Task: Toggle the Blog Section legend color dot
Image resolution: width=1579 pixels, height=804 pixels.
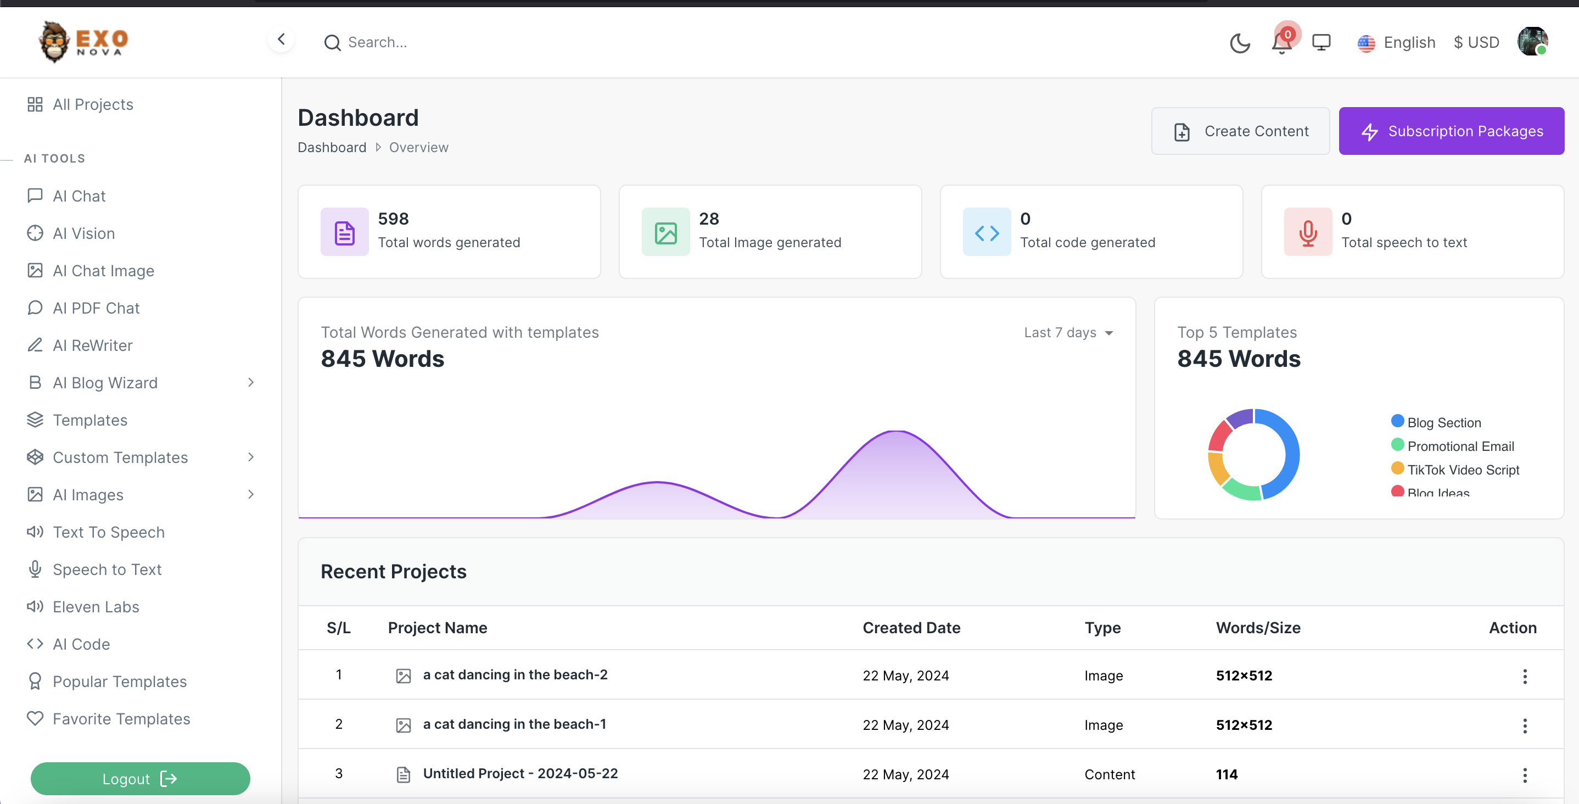Action: coord(1398,421)
